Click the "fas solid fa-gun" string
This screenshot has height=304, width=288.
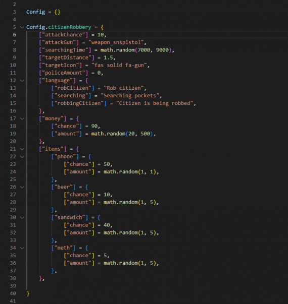[x=119, y=65]
